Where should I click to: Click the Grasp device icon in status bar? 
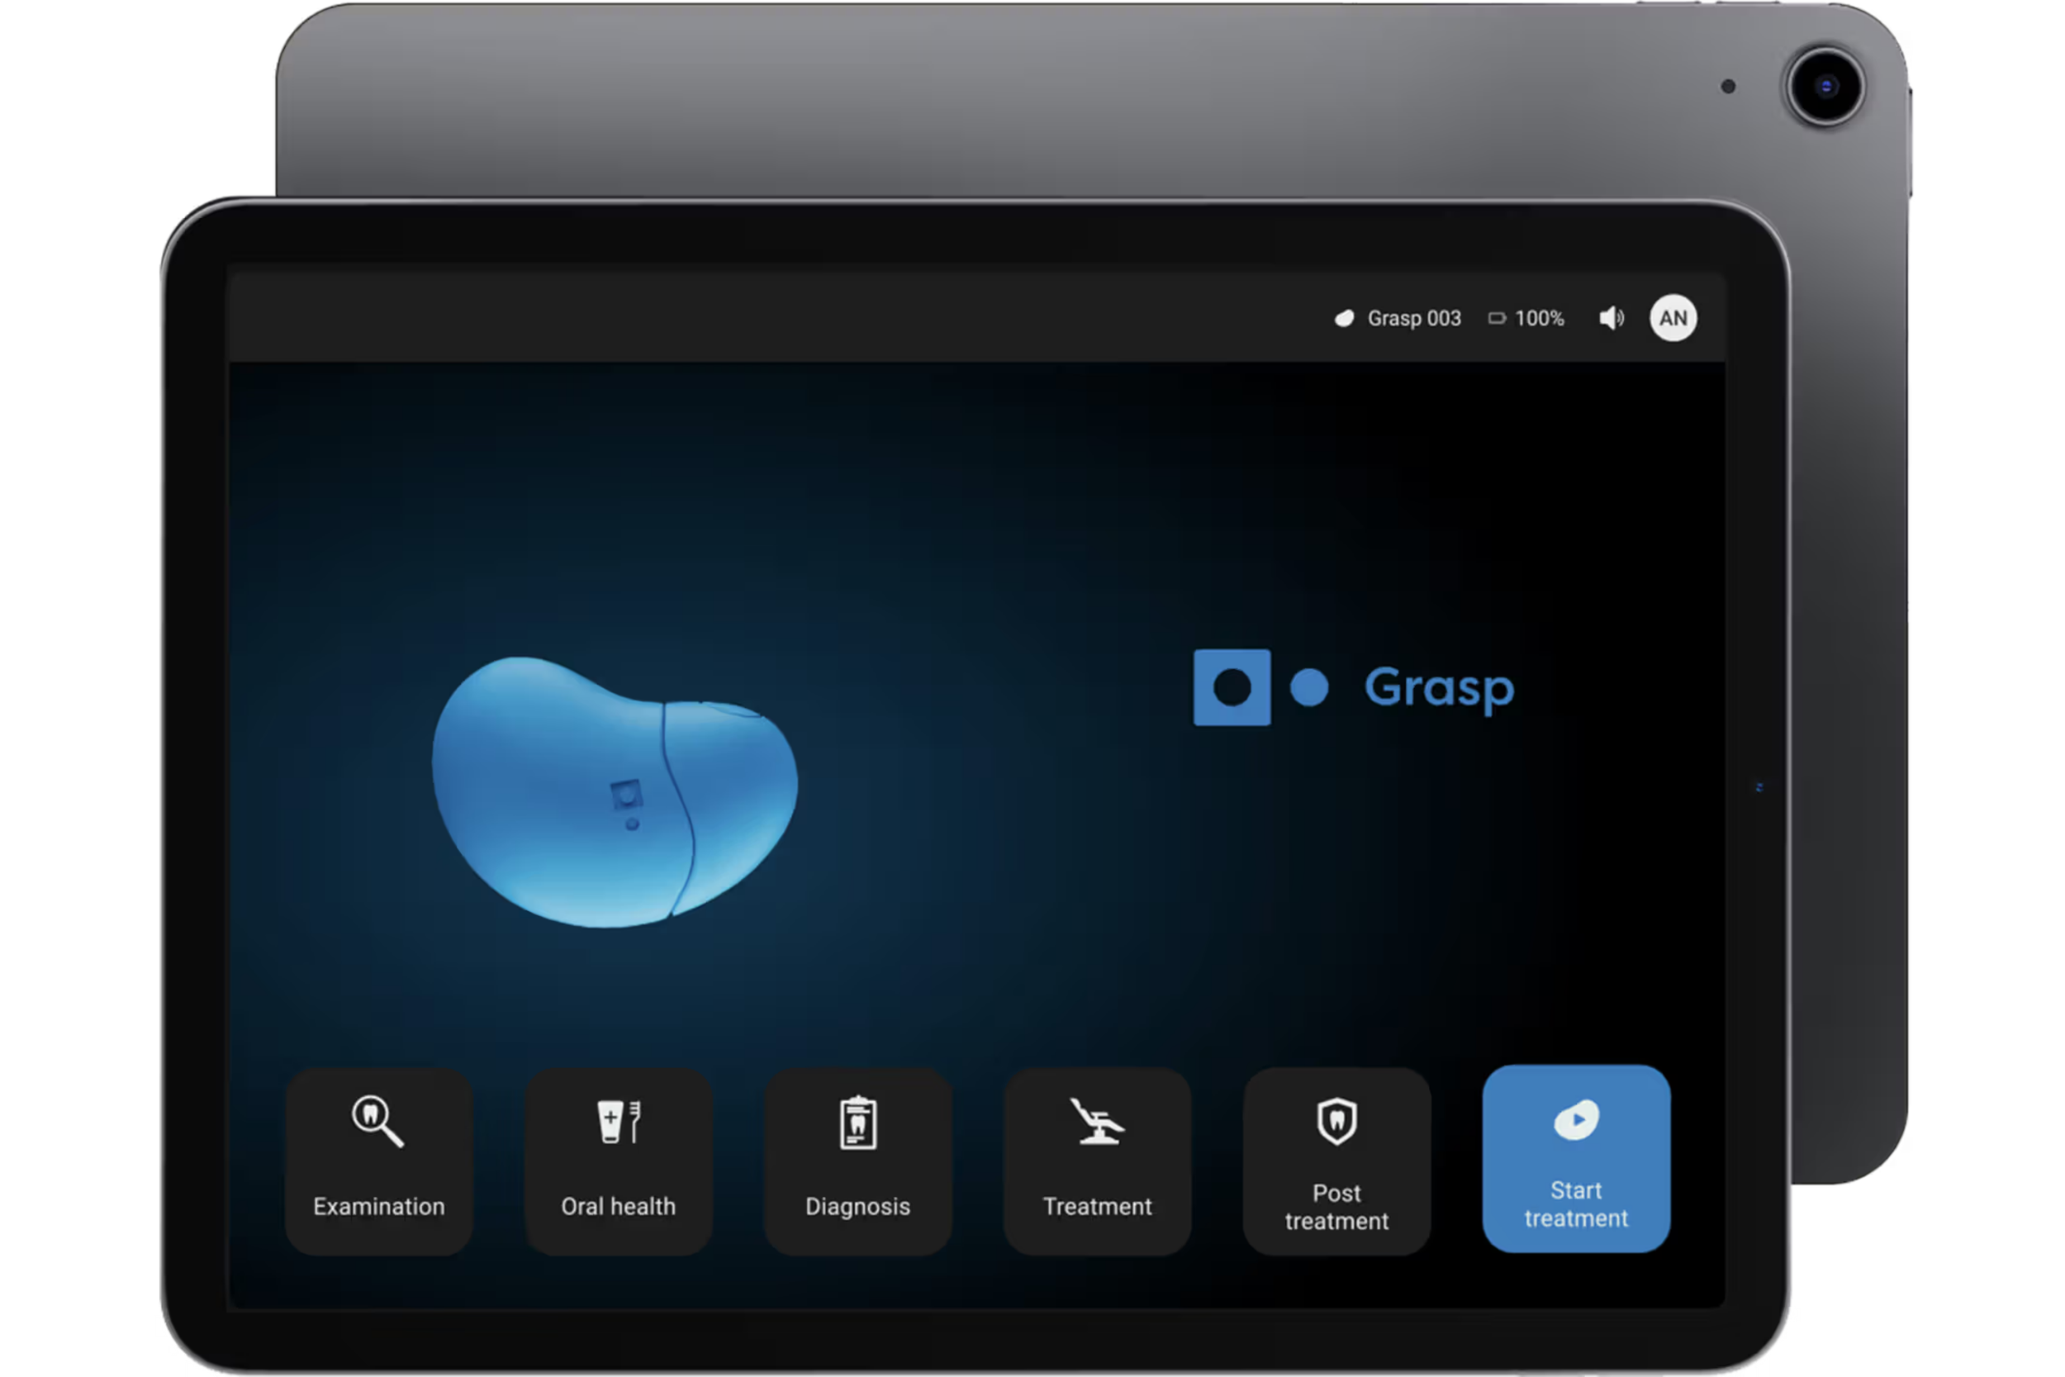click(1345, 318)
